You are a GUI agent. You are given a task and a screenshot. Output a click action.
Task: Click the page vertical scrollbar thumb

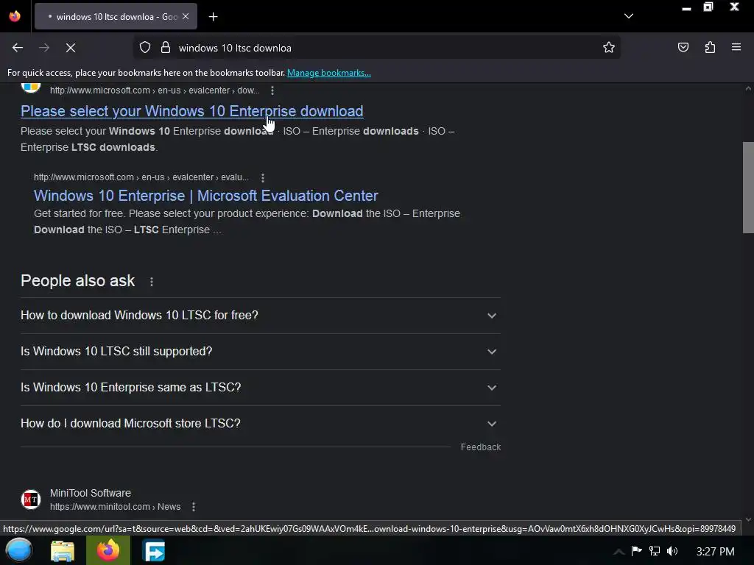click(x=748, y=188)
